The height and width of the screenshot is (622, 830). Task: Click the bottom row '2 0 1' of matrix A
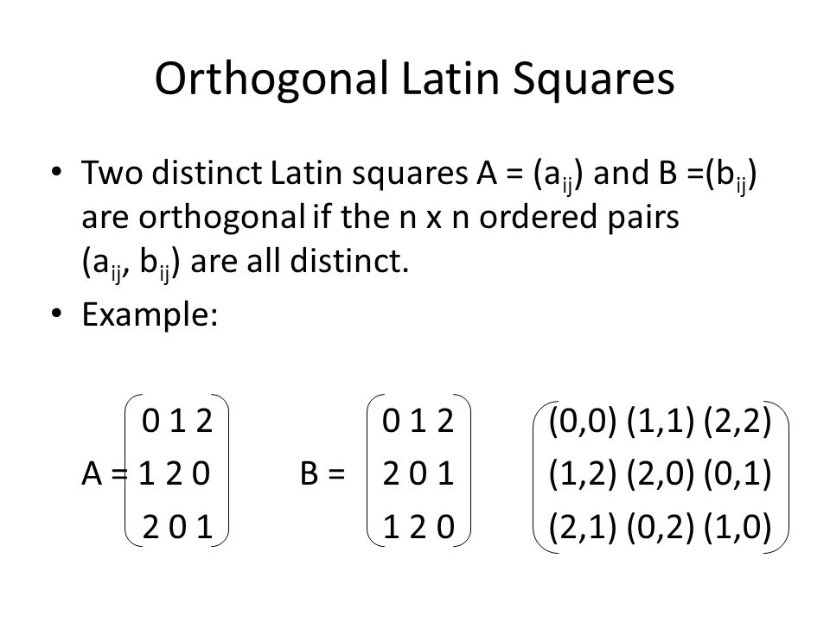tap(177, 527)
